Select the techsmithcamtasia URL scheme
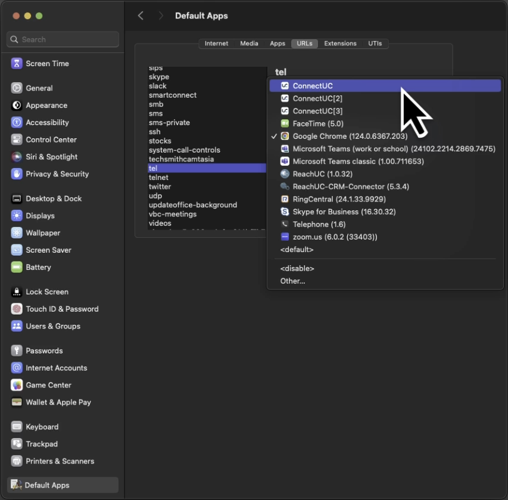This screenshot has width=508, height=500. [207, 159]
